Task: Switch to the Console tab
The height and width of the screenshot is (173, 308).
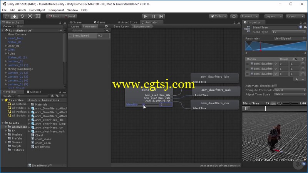Action: (34, 92)
